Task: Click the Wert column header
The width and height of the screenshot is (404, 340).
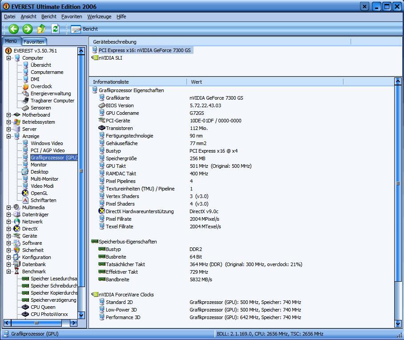Action: click(265, 82)
